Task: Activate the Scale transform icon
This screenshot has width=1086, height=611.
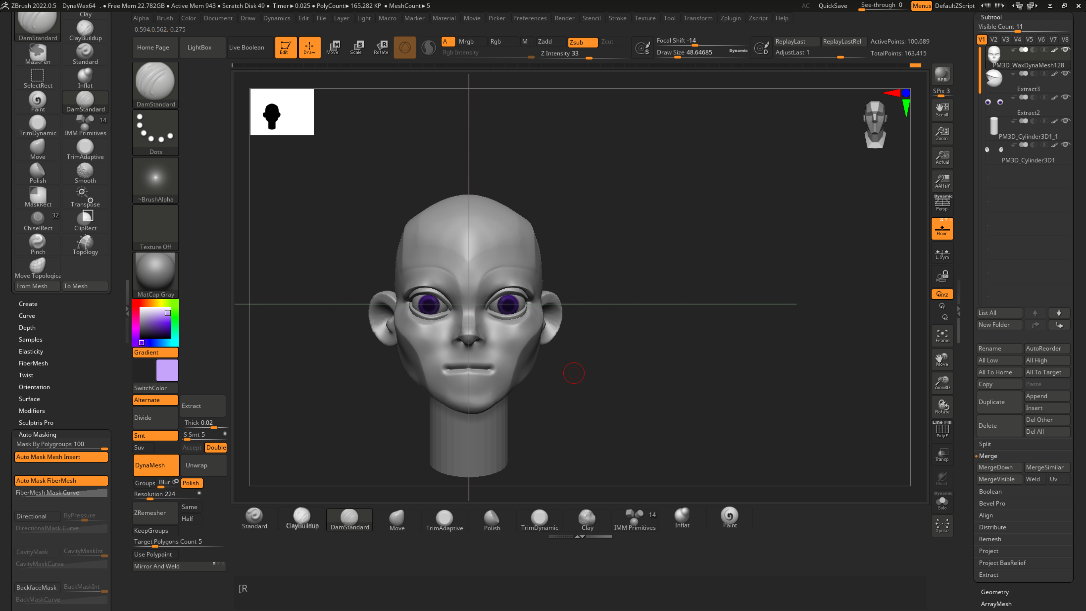Action: click(x=357, y=47)
